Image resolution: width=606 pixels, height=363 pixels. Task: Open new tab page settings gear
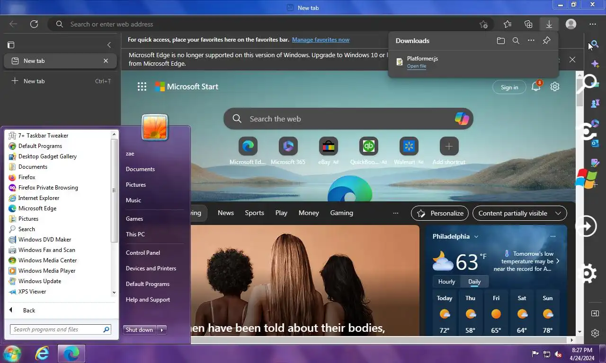[x=555, y=86]
